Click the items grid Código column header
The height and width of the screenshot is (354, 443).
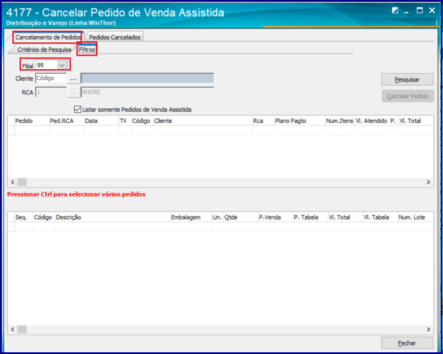pos(44,217)
